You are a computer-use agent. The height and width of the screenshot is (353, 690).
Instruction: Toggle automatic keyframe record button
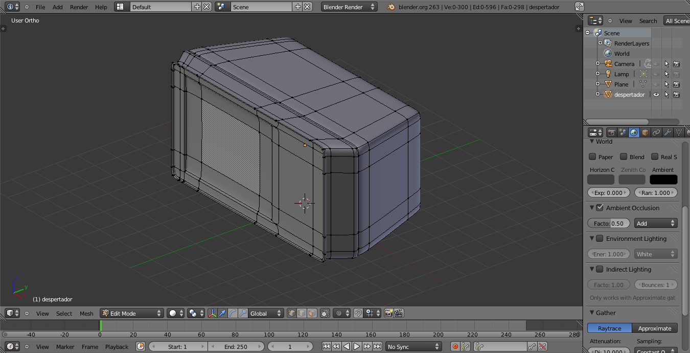[x=455, y=346]
